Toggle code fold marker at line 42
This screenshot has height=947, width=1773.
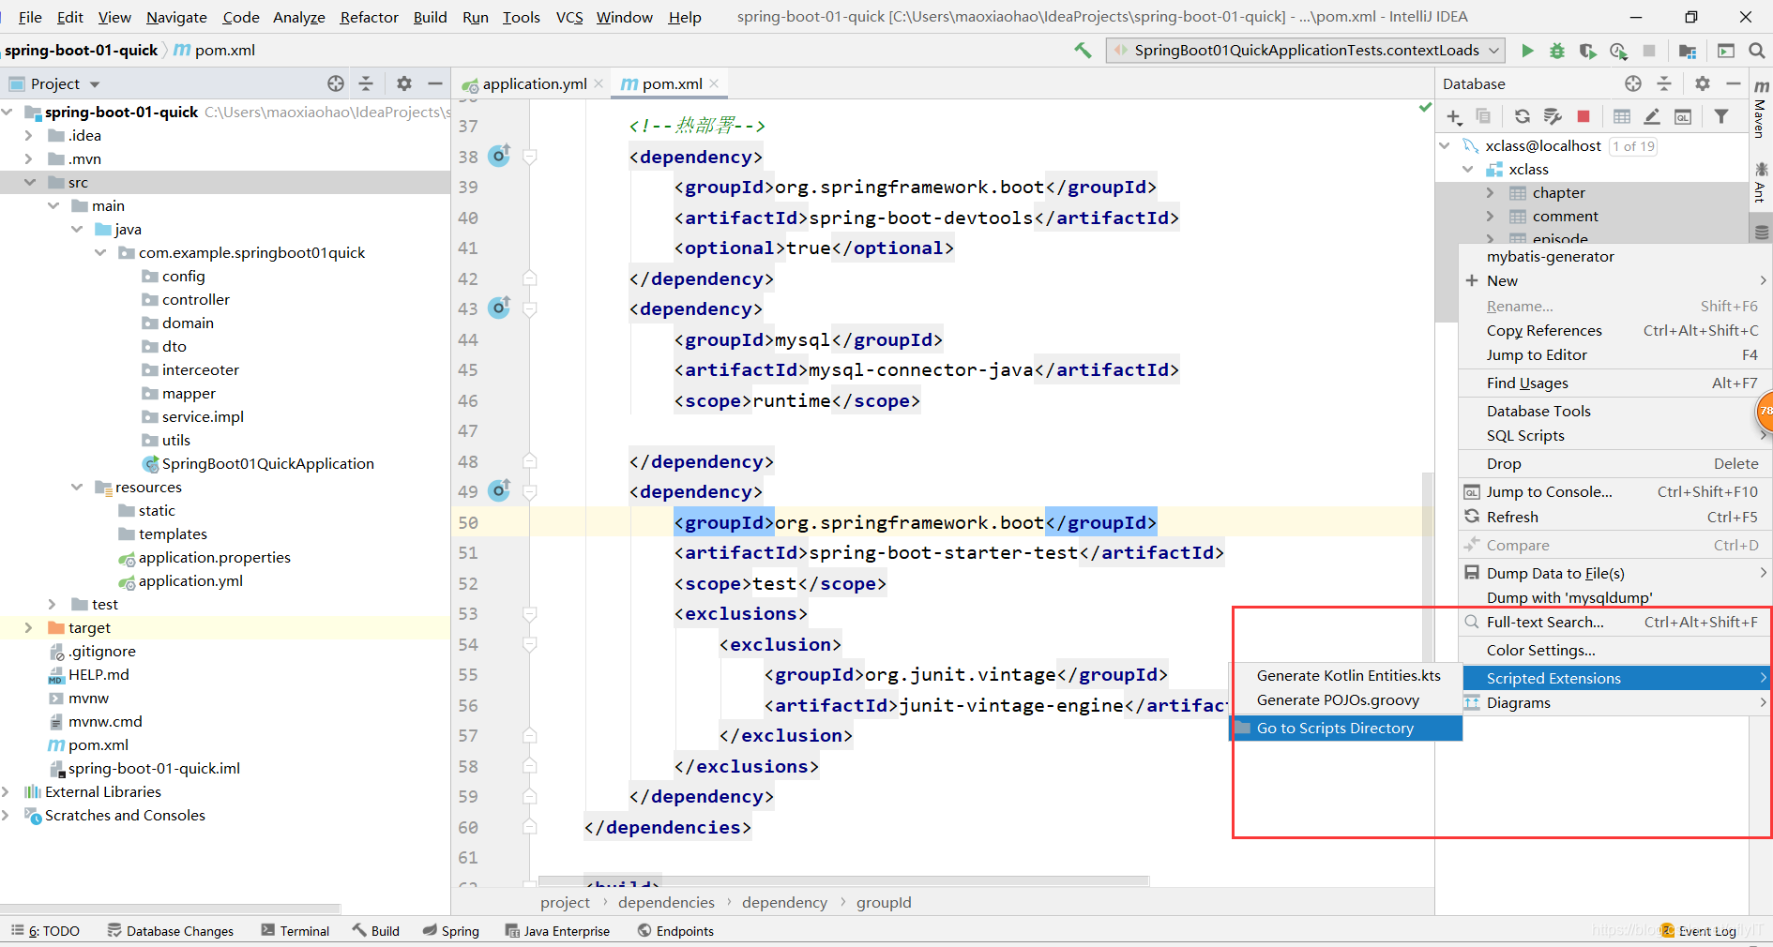[x=530, y=278]
